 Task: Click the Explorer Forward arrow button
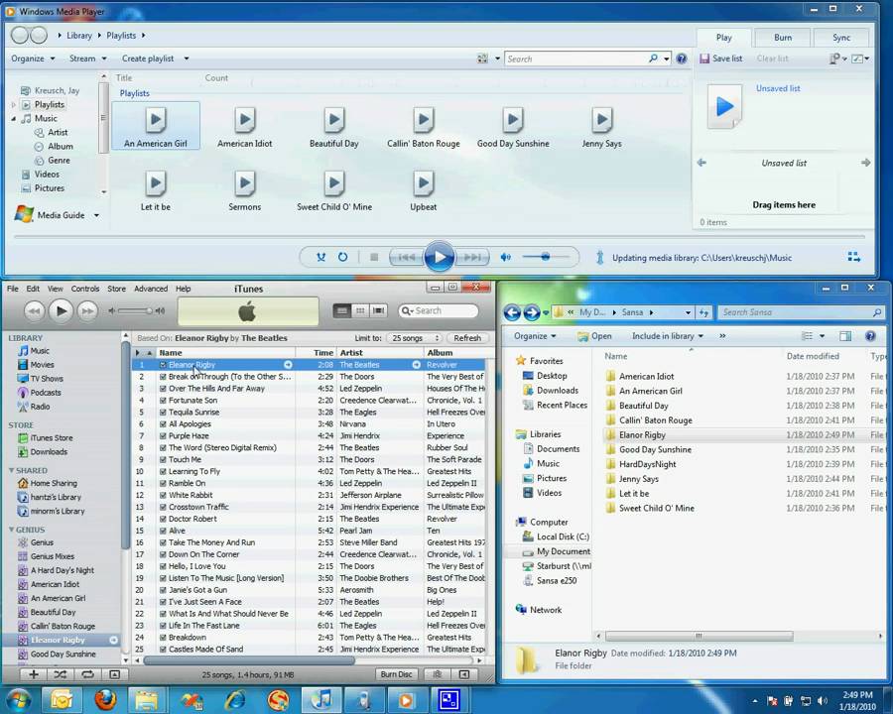pos(532,312)
